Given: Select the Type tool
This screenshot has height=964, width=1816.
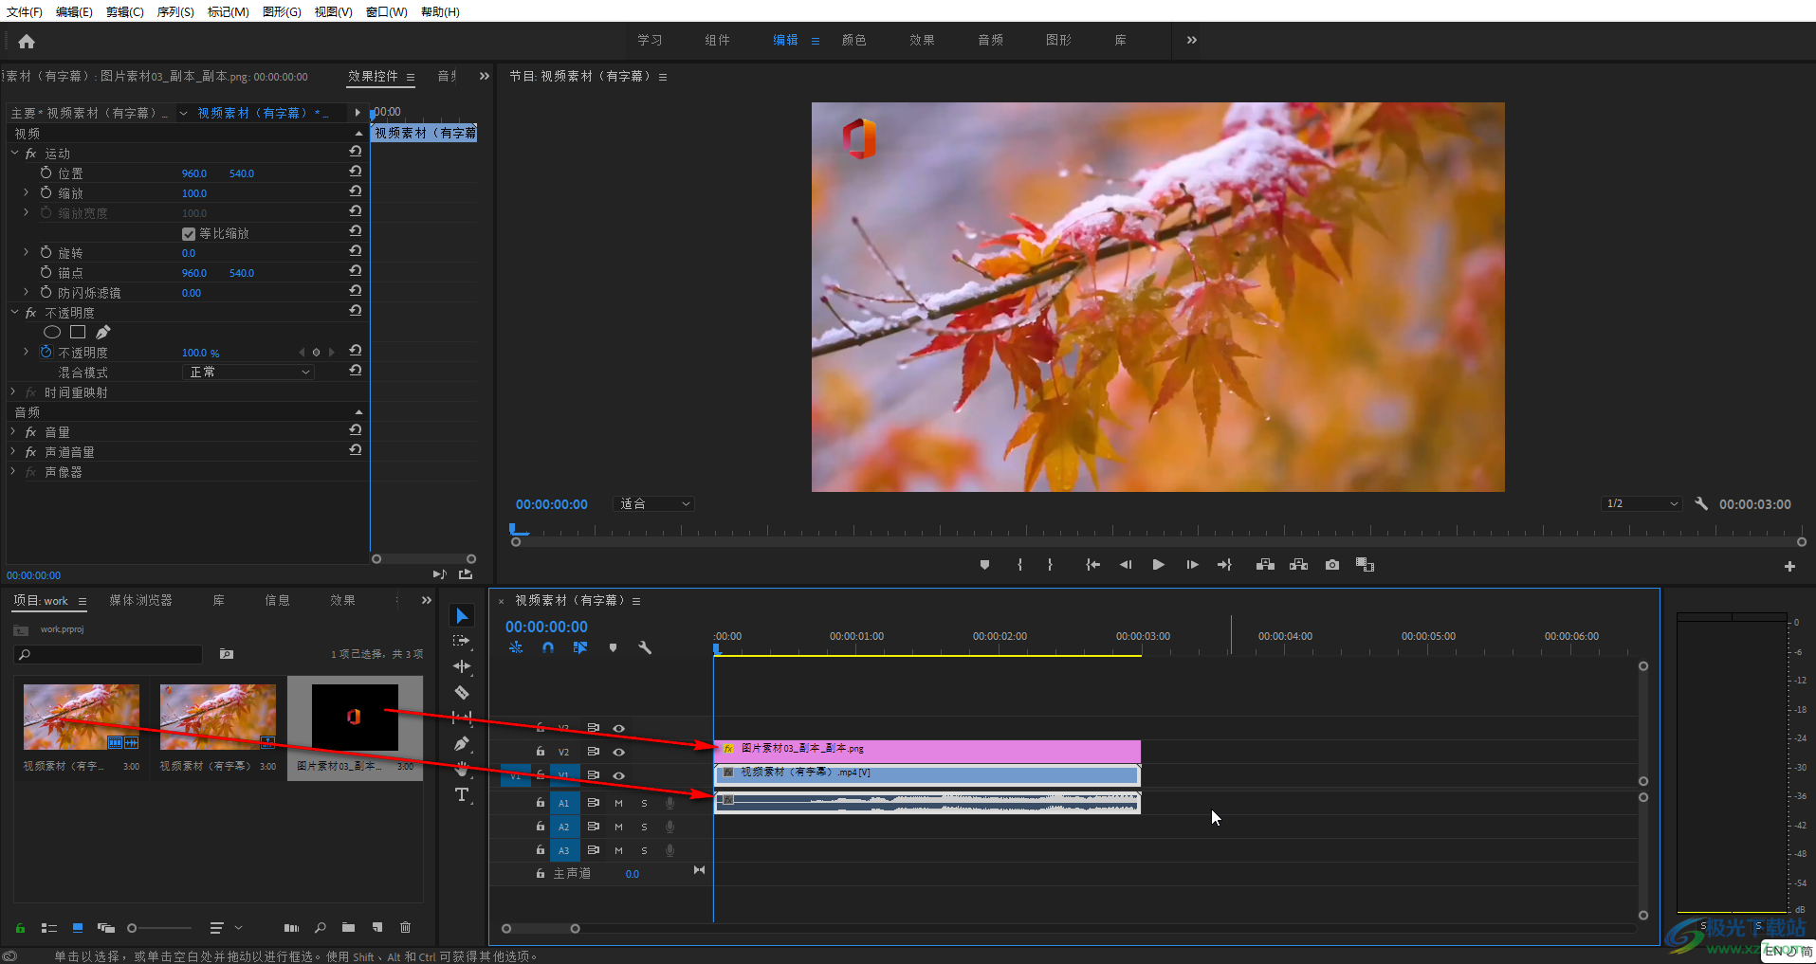Looking at the screenshot, I should pos(462,794).
